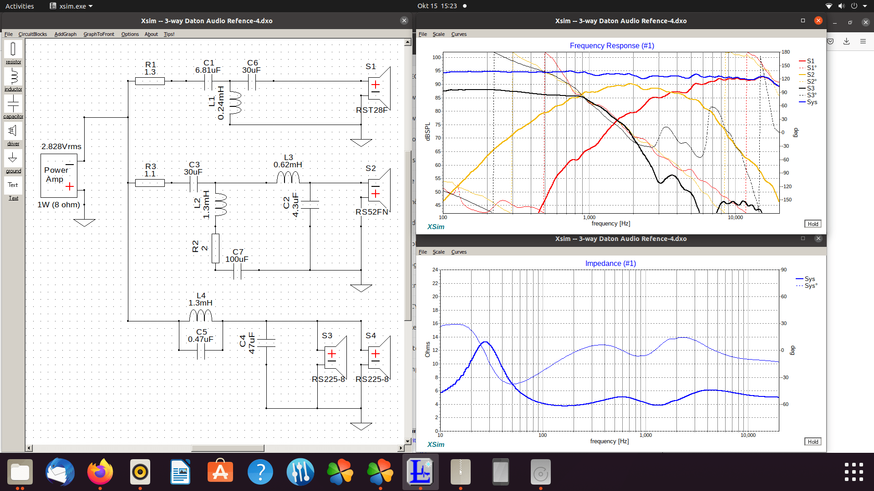Select inductor L1 0.24mH in schematic
The height and width of the screenshot is (491, 874).
click(236, 103)
